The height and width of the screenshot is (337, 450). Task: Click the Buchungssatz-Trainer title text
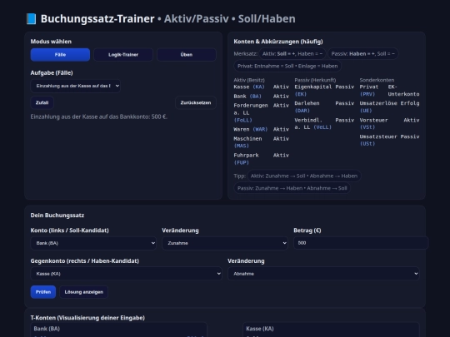click(97, 18)
